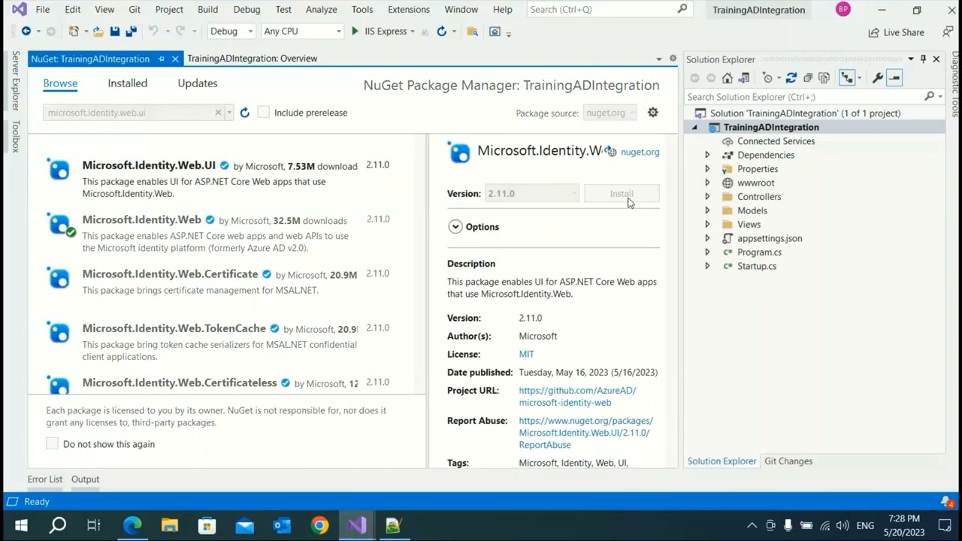This screenshot has height=541, width=962.
Task: Click the New Project toolbar icon
Action: coord(74,32)
